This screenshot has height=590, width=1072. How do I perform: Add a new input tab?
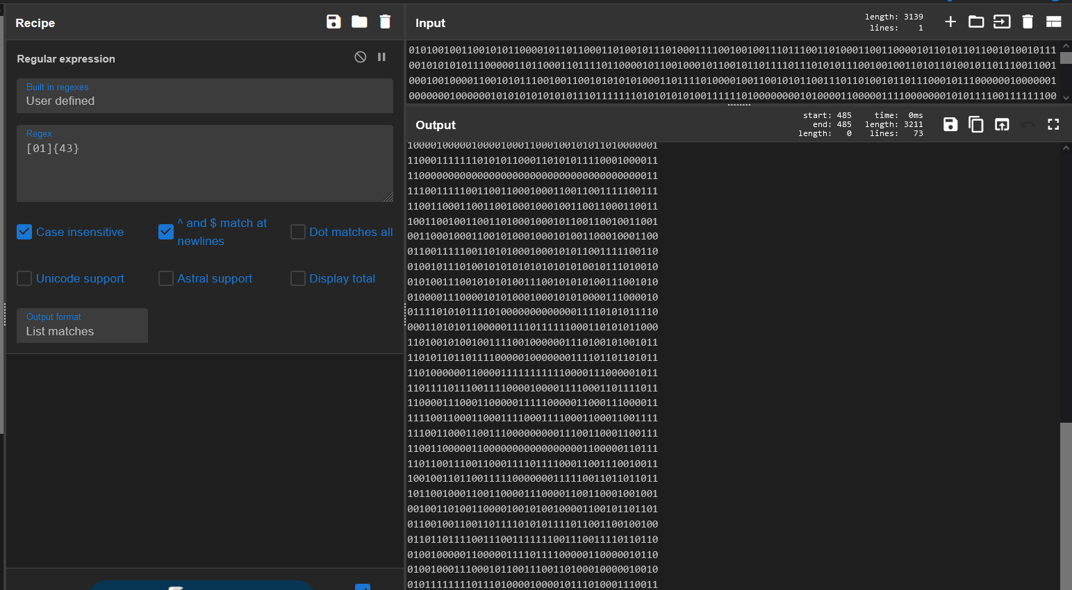click(950, 22)
